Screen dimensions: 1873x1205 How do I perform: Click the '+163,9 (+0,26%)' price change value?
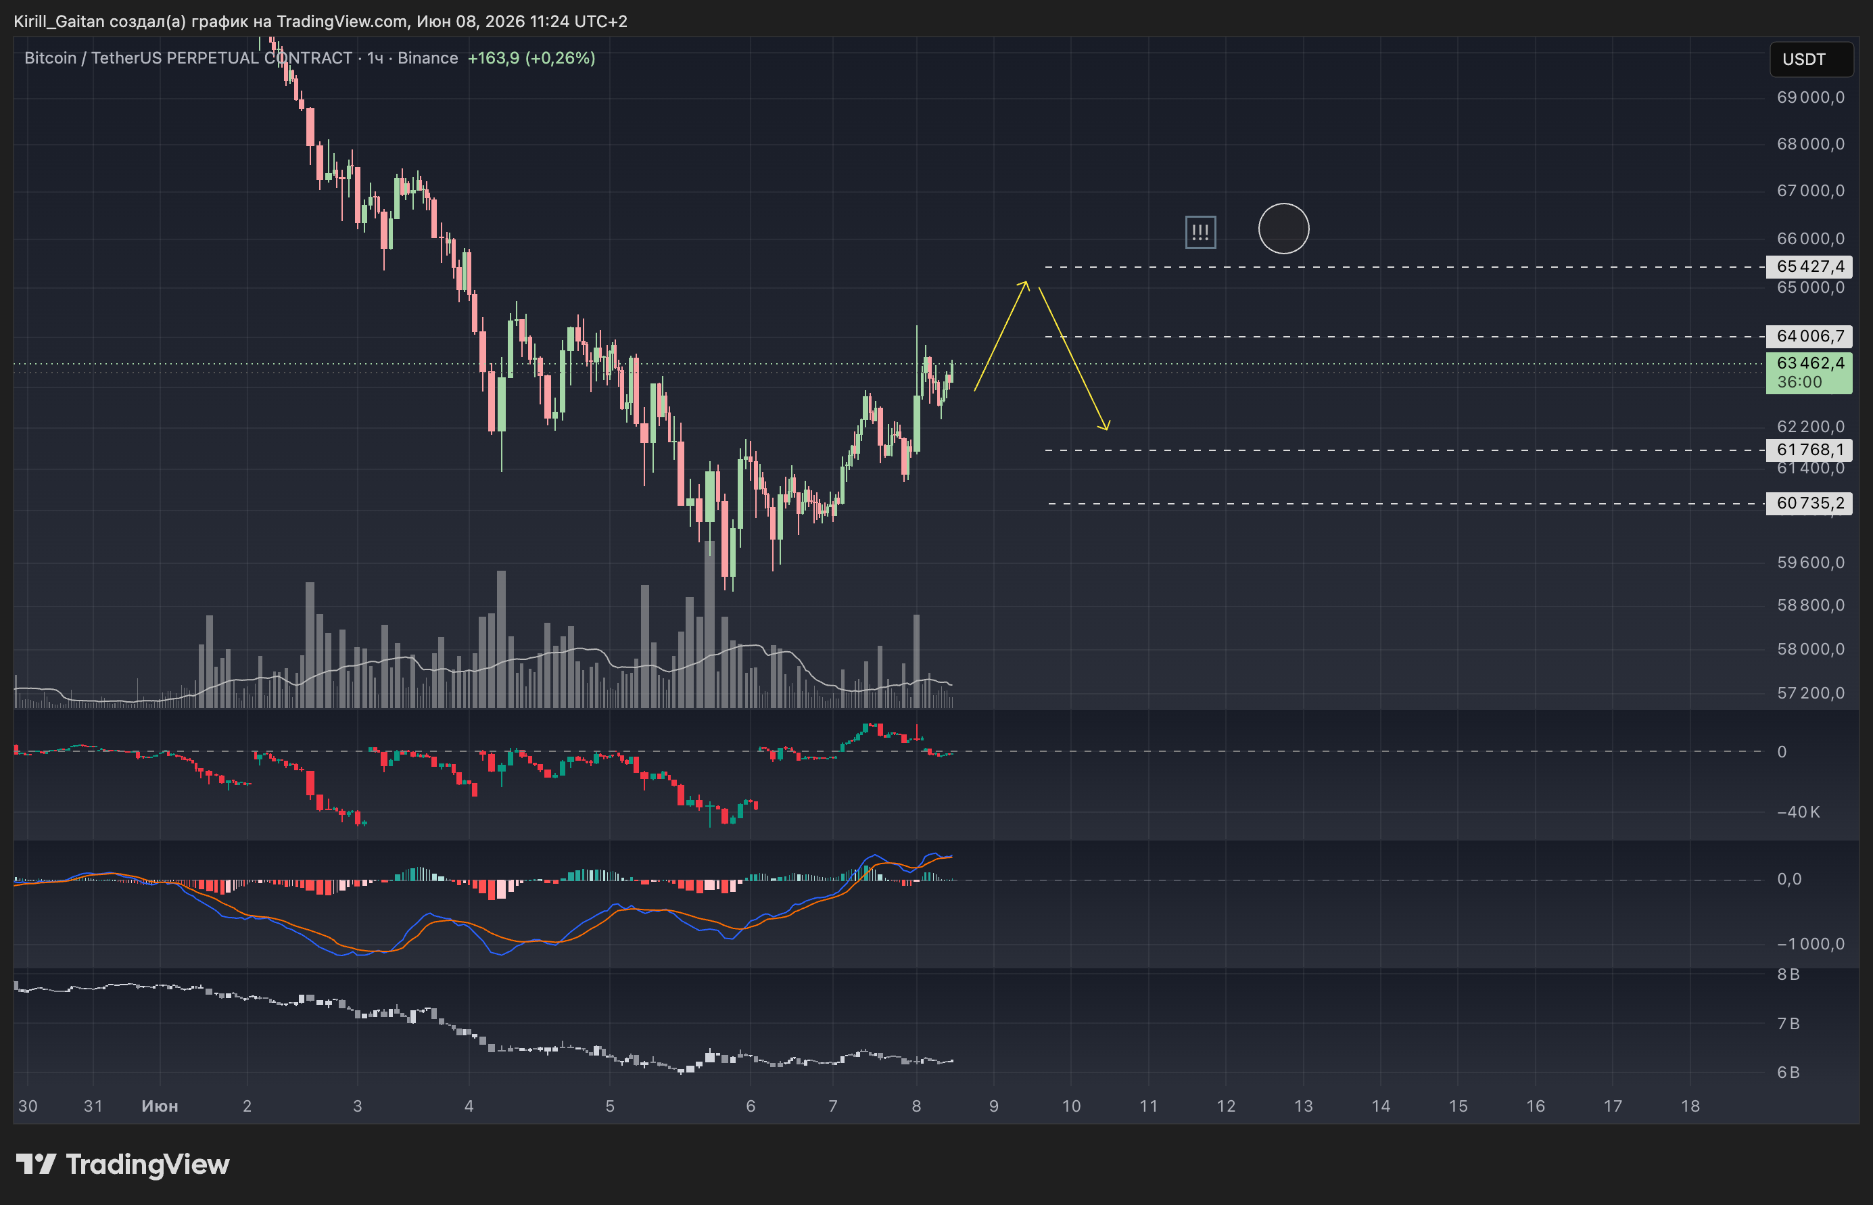(x=531, y=58)
